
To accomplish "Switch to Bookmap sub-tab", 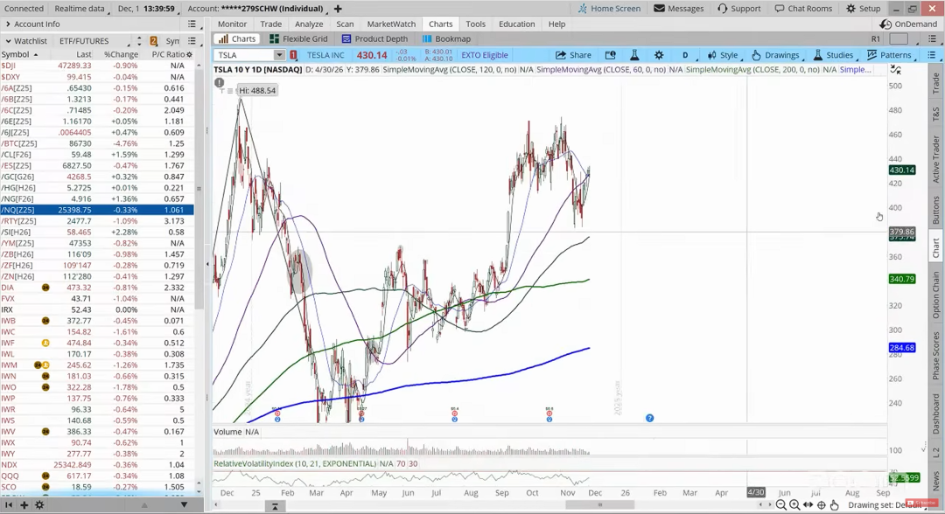I will 446,38.
